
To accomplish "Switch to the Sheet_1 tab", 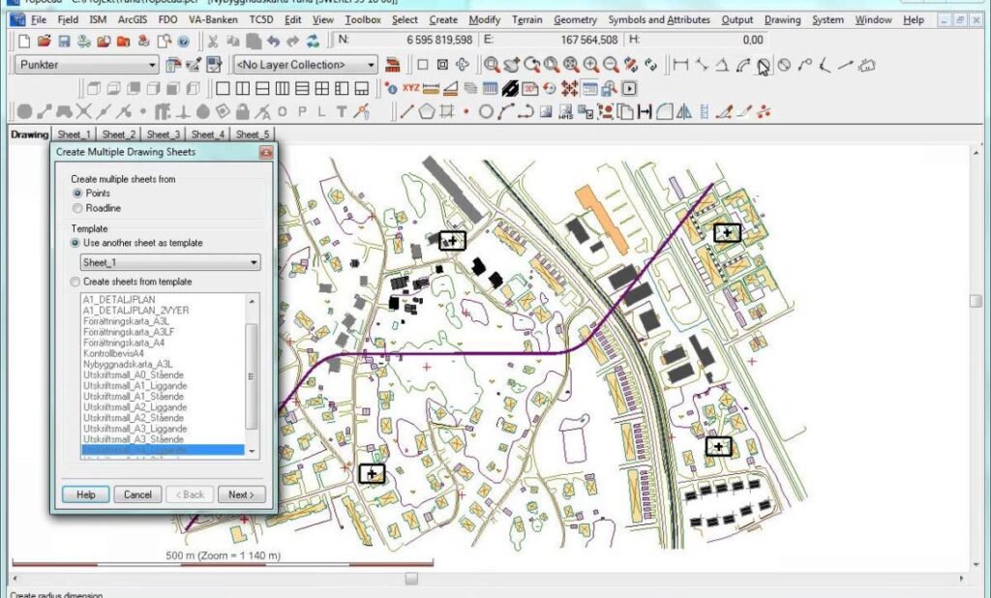I will pos(75,134).
